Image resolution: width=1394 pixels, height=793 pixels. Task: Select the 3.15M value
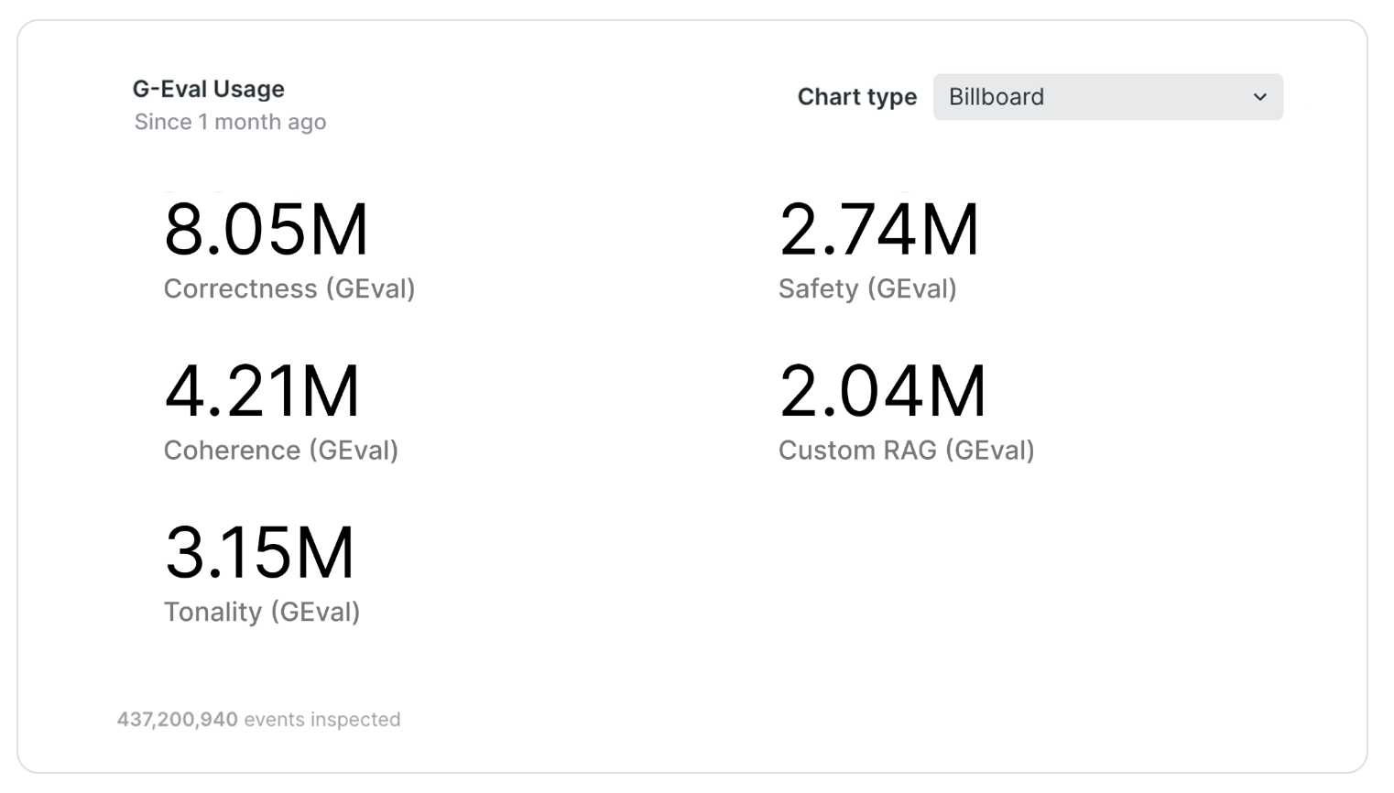[259, 552]
